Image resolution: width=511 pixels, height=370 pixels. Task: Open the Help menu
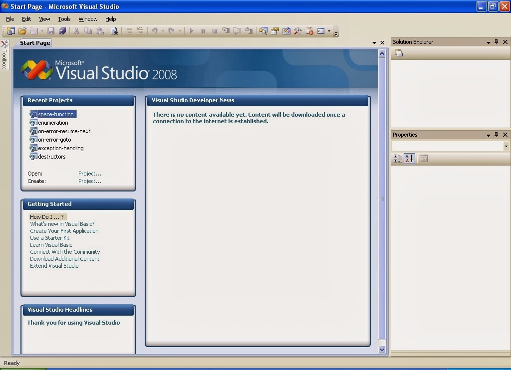[x=110, y=19]
